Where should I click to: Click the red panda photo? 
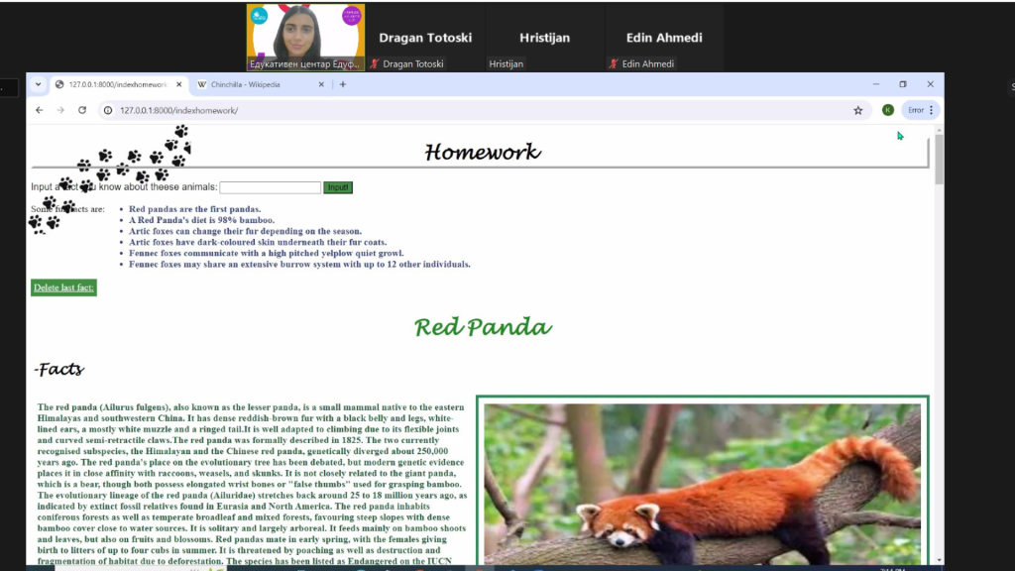(702, 484)
